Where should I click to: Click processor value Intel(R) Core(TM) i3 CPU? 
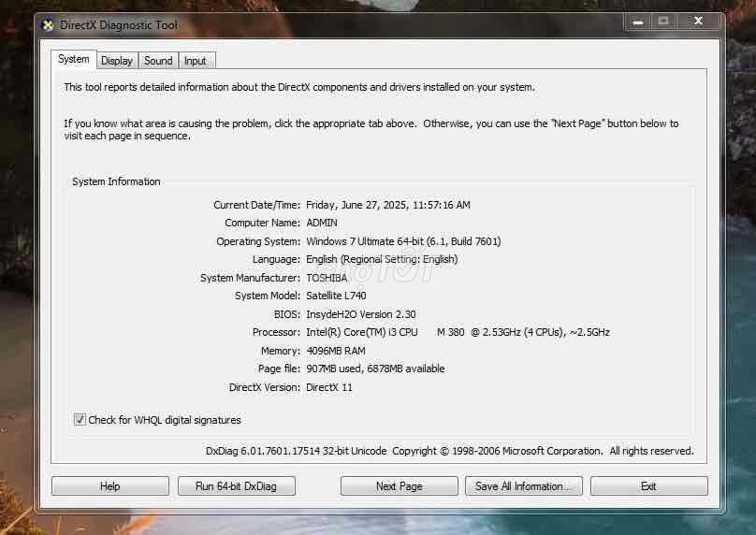(x=458, y=332)
